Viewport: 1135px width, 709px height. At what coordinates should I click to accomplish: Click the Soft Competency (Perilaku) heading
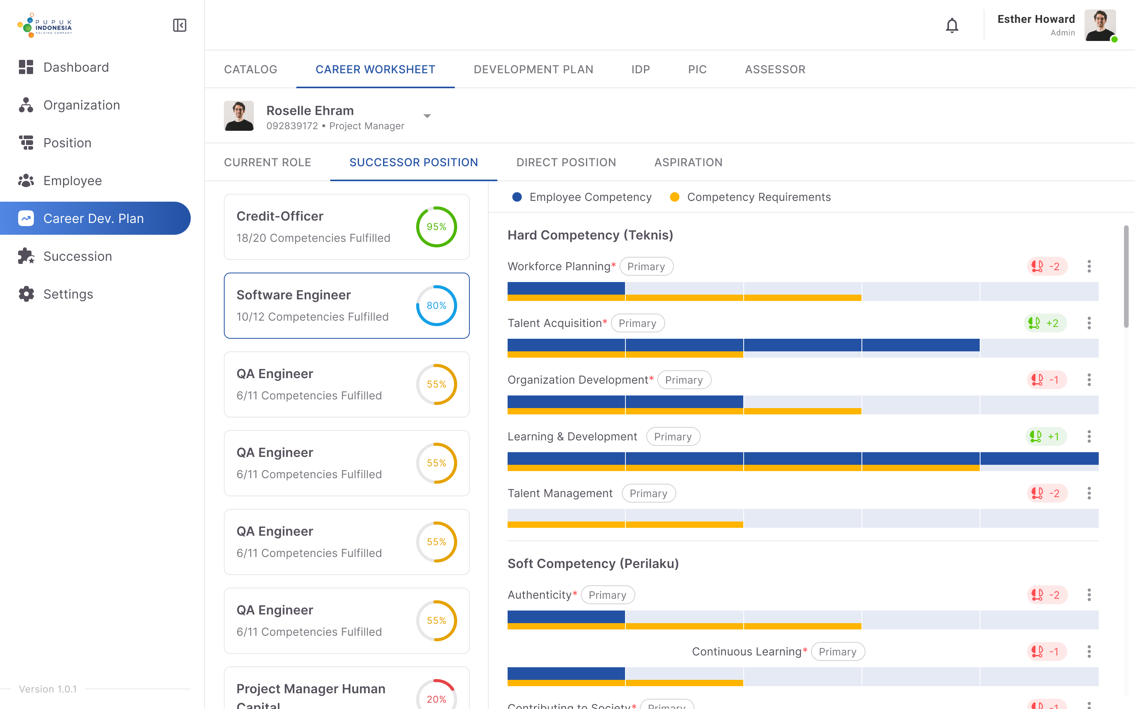point(593,564)
